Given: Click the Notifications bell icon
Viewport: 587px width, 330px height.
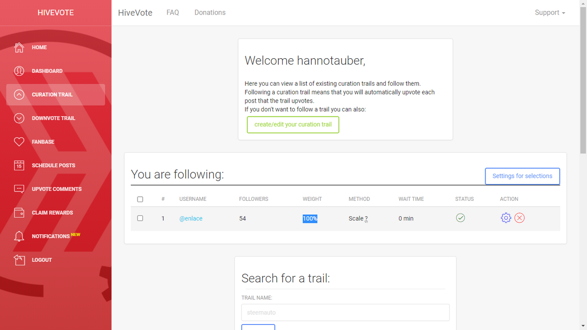Looking at the screenshot, I should pyautogui.click(x=19, y=236).
